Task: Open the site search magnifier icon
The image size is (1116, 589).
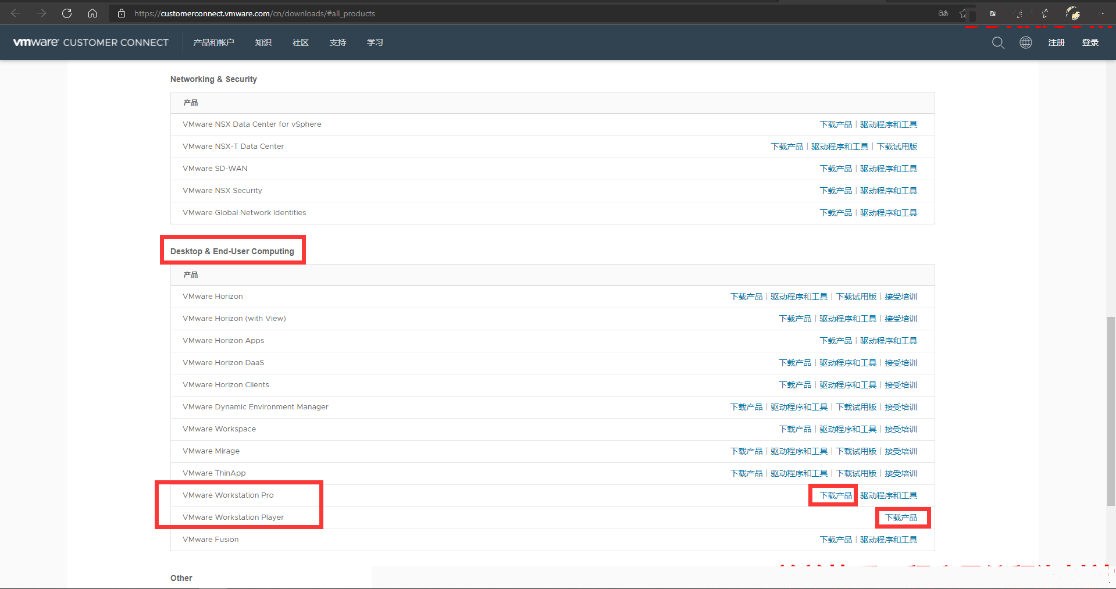Action: [998, 42]
